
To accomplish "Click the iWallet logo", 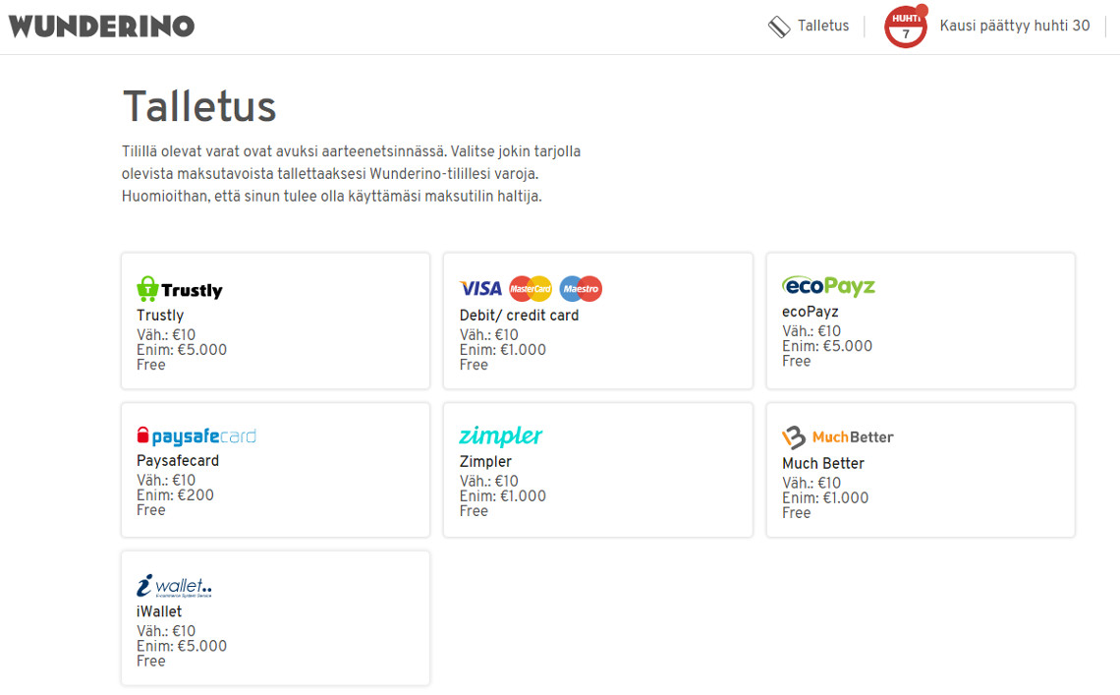I will click(x=174, y=586).
